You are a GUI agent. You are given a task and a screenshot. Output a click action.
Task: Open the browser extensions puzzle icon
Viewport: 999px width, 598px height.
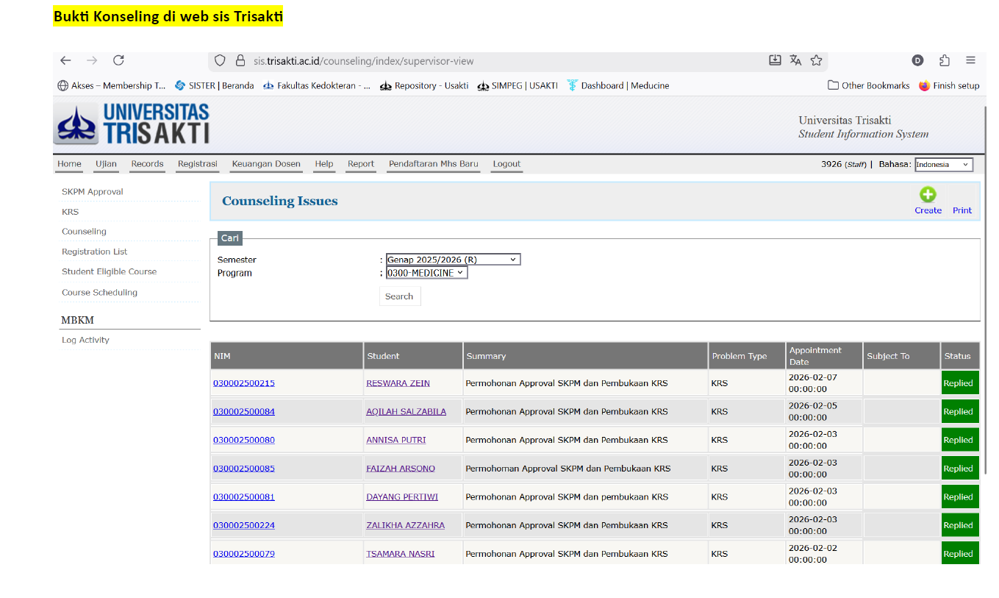pyautogui.click(x=945, y=60)
